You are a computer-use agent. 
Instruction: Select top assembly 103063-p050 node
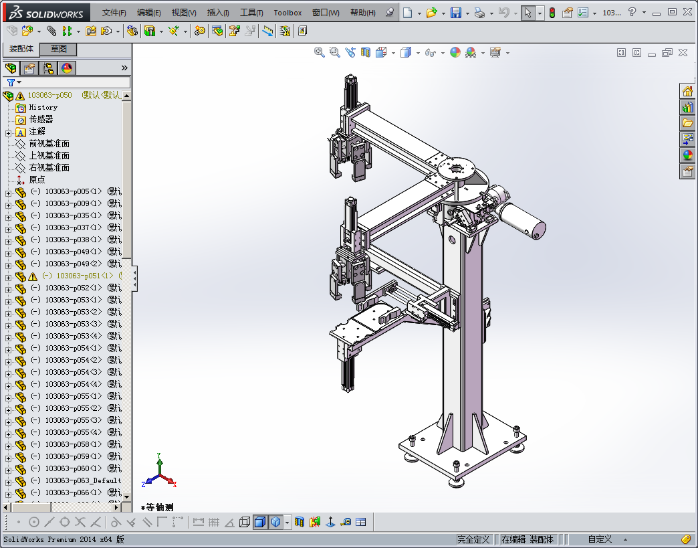pyautogui.click(x=49, y=95)
